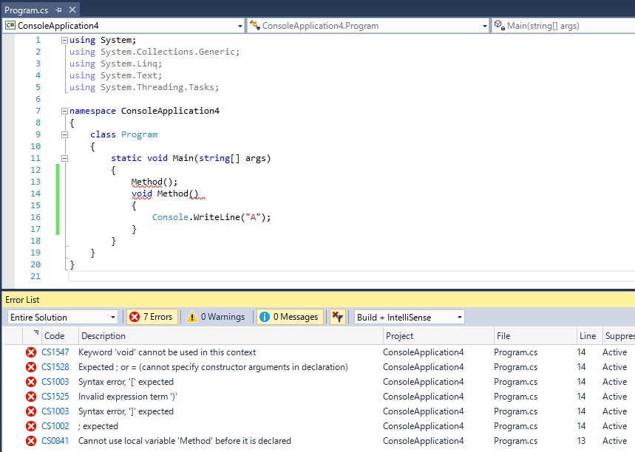Toggle the 0 Warnings filter
Viewport: 635px width, 452px height.
click(216, 317)
